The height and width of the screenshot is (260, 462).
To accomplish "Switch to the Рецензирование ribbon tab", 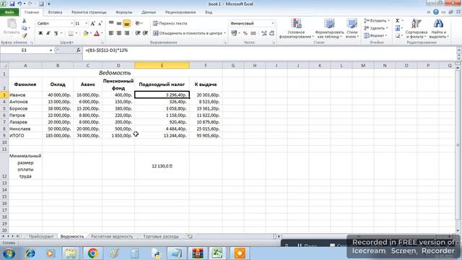I will pyautogui.click(x=180, y=12).
